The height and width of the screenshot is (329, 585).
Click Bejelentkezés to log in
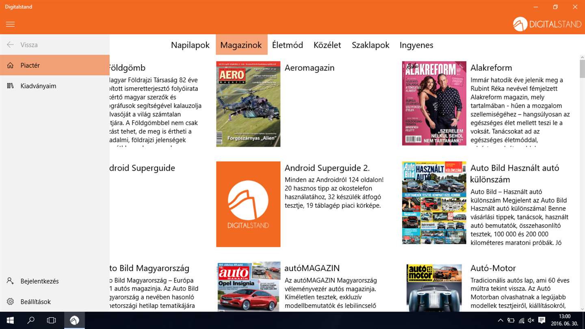click(55, 281)
